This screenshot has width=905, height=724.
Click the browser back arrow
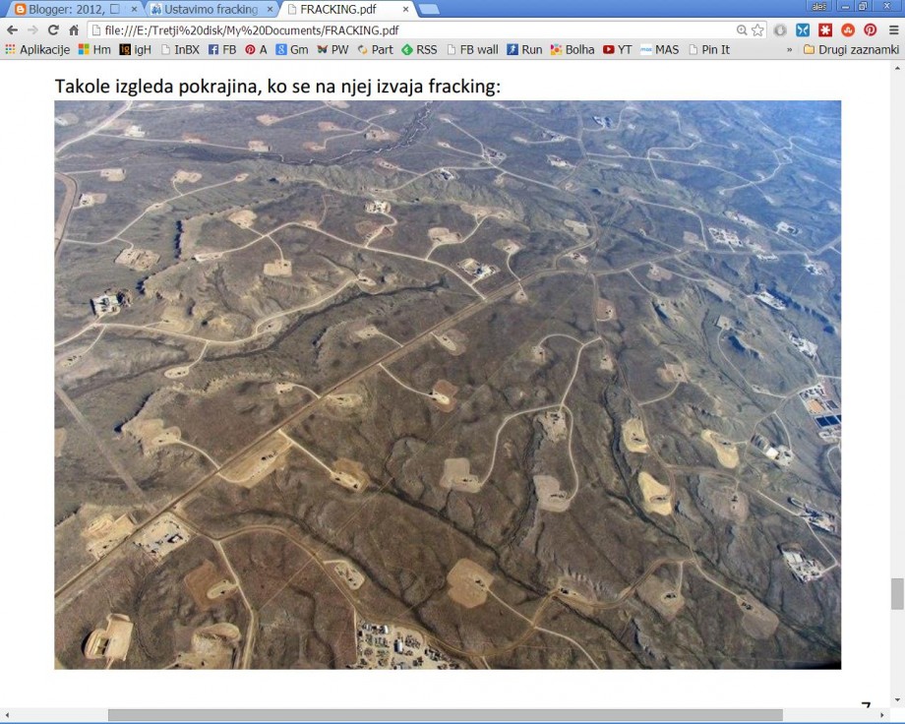tap(12, 30)
